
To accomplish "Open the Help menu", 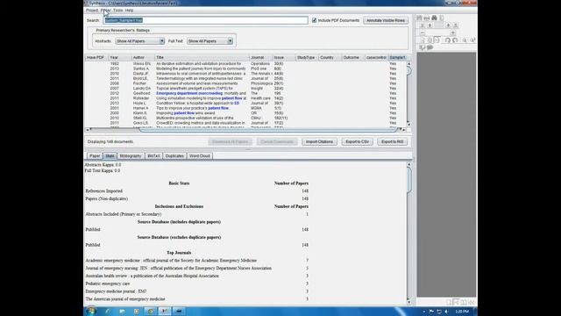I will point(129,11).
